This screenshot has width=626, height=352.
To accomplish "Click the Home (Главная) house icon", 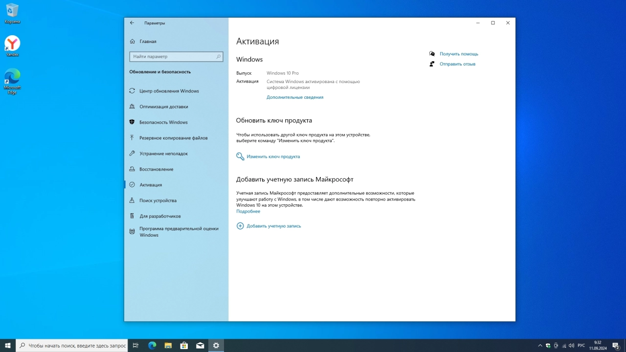I will coord(132,42).
